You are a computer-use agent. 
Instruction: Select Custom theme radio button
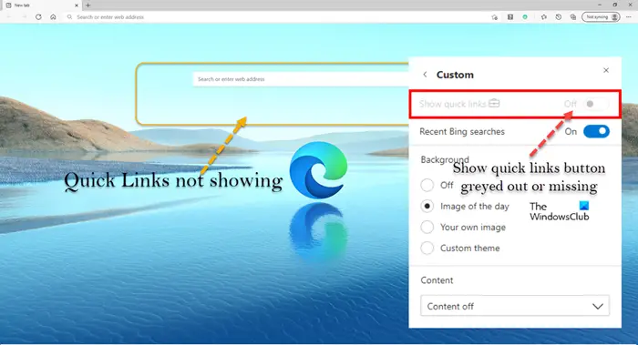427,248
